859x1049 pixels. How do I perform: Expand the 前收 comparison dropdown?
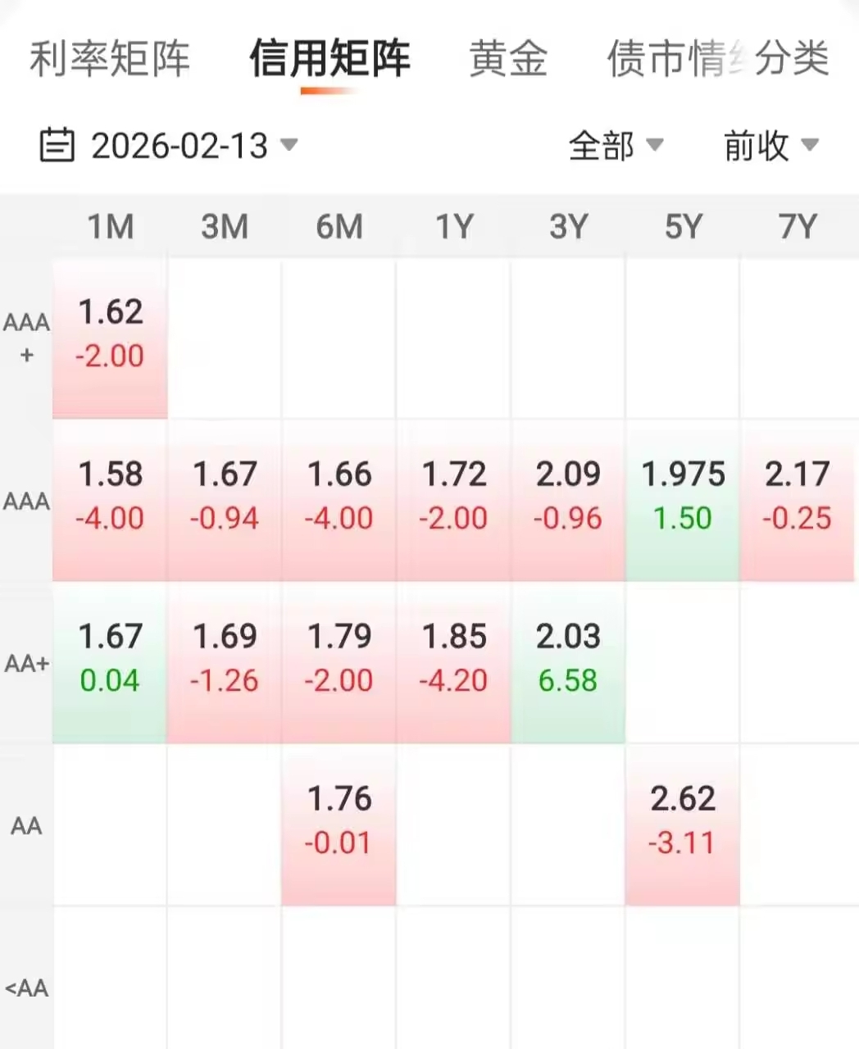click(770, 146)
